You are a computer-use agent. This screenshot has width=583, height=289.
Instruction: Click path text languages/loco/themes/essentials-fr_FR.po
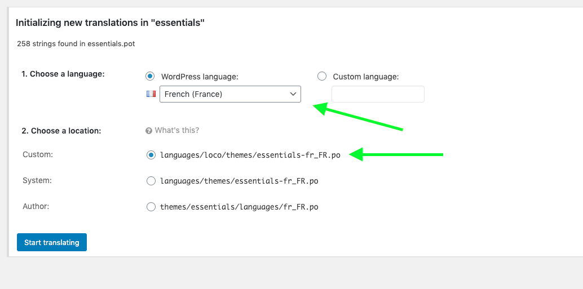coord(250,155)
